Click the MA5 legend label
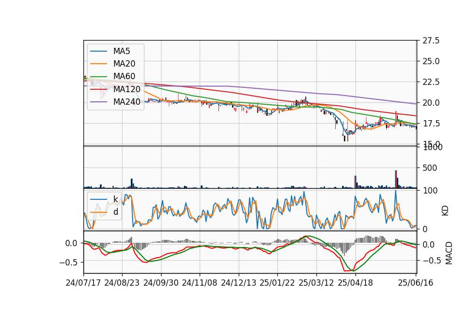This screenshot has height=333, width=463. (122, 51)
